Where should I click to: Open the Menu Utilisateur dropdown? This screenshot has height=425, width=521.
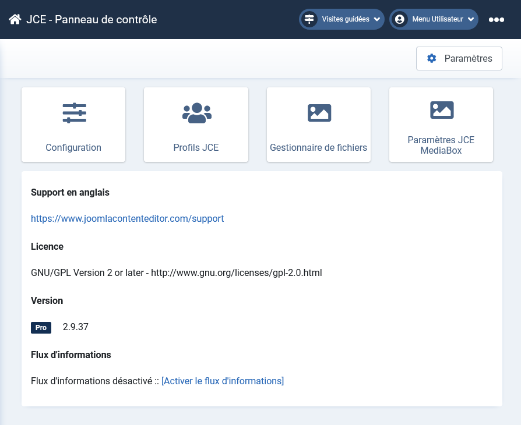click(x=434, y=19)
